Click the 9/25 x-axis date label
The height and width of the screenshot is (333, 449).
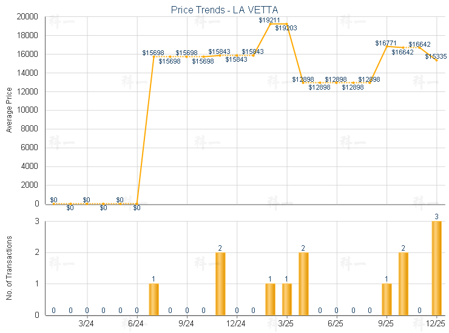386,324
